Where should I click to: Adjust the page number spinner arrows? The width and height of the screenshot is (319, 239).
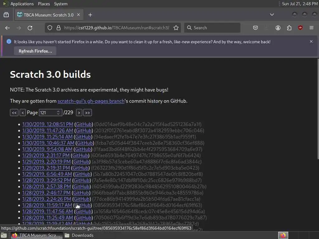58,113
